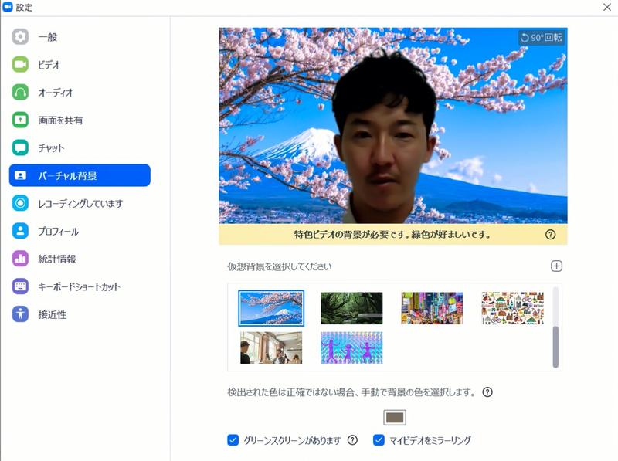Open Share Screen (画面を共有) icon
The height and width of the screenshot is (461, 618).
(21, 120)
